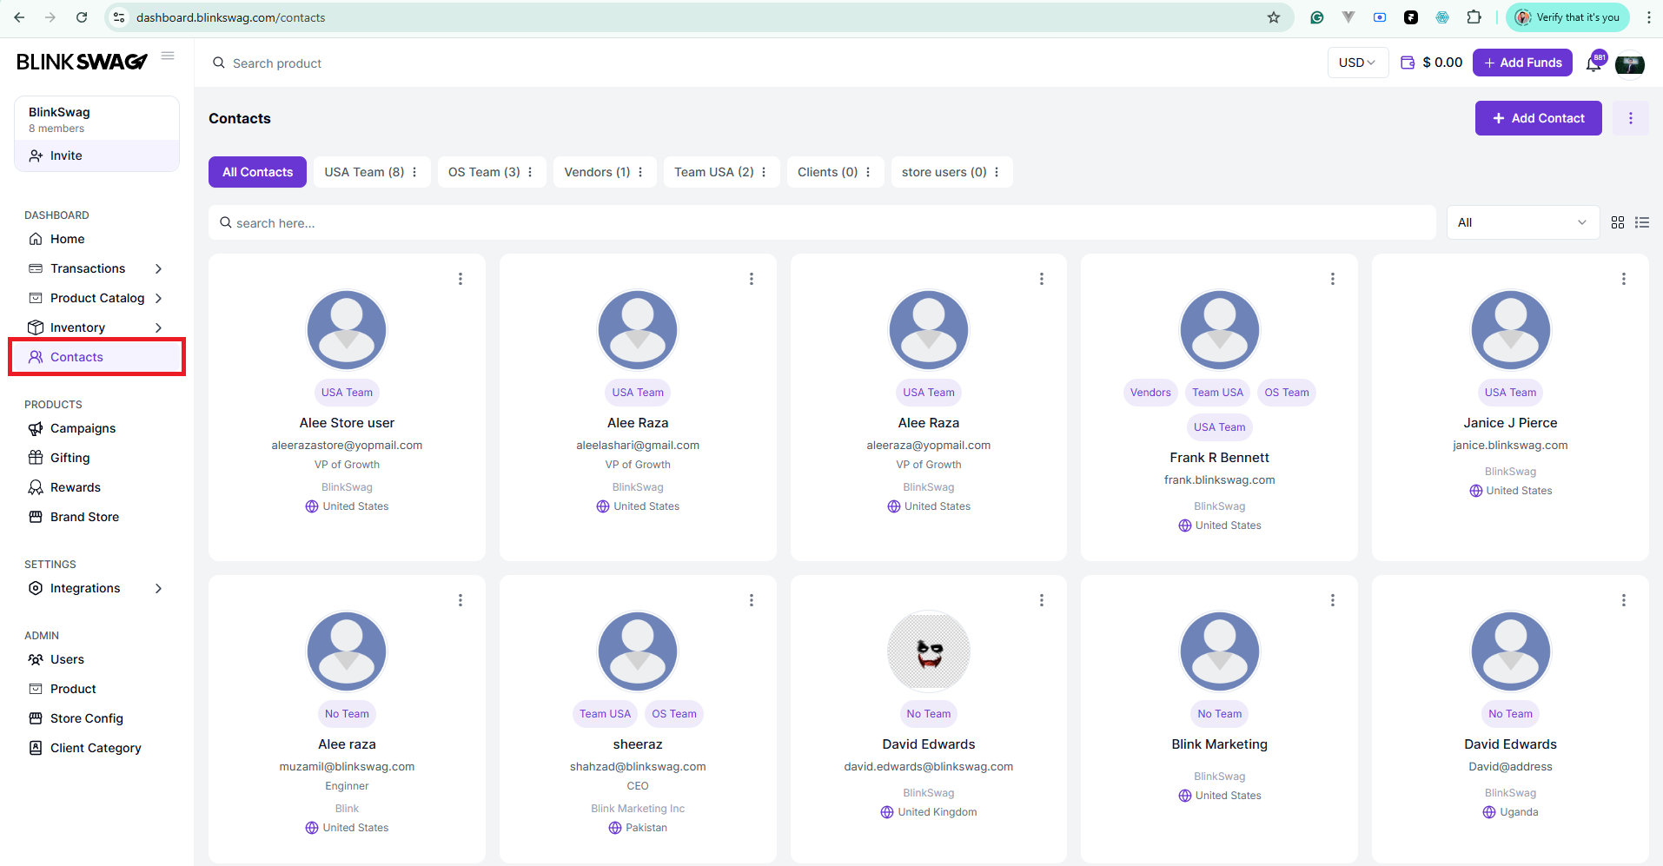
Task: Click the browser address bar URL
Action: coord(230,17)
